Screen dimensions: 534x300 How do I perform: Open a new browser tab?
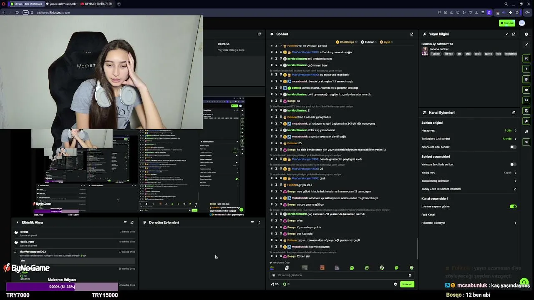pos(119,4)
